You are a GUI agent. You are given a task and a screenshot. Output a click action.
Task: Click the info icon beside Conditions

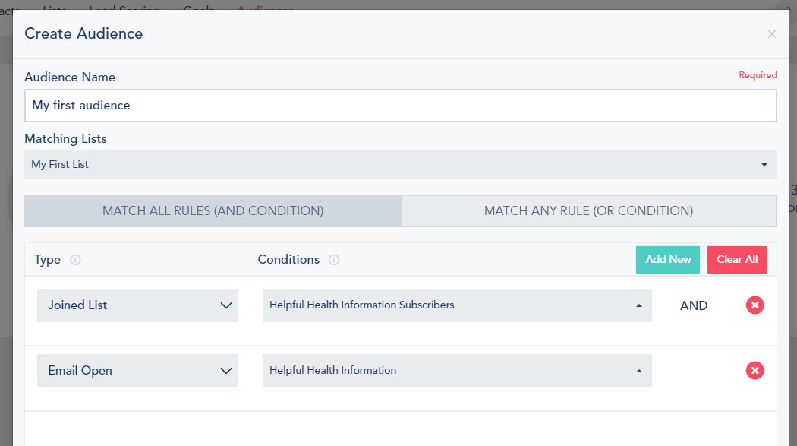point(334,260)
